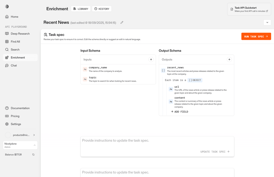Screen dimensions: 274x177
Task: Refresh the account balance
Action: (33, 155)
